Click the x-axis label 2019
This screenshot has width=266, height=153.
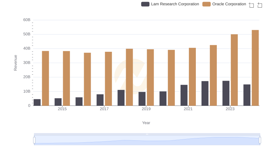coord(146,109)
